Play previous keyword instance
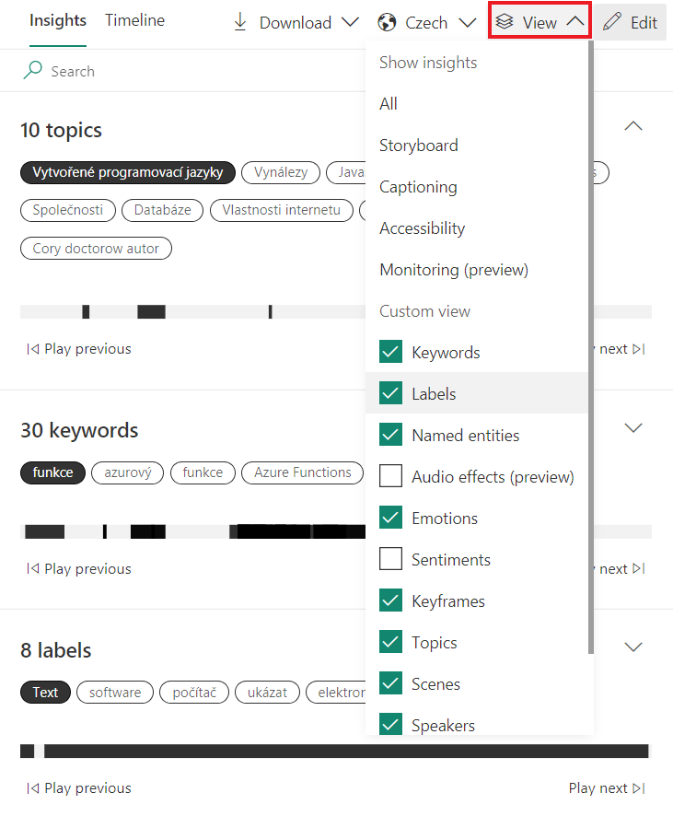The image size is (673, 816). (x=79, y=569)
